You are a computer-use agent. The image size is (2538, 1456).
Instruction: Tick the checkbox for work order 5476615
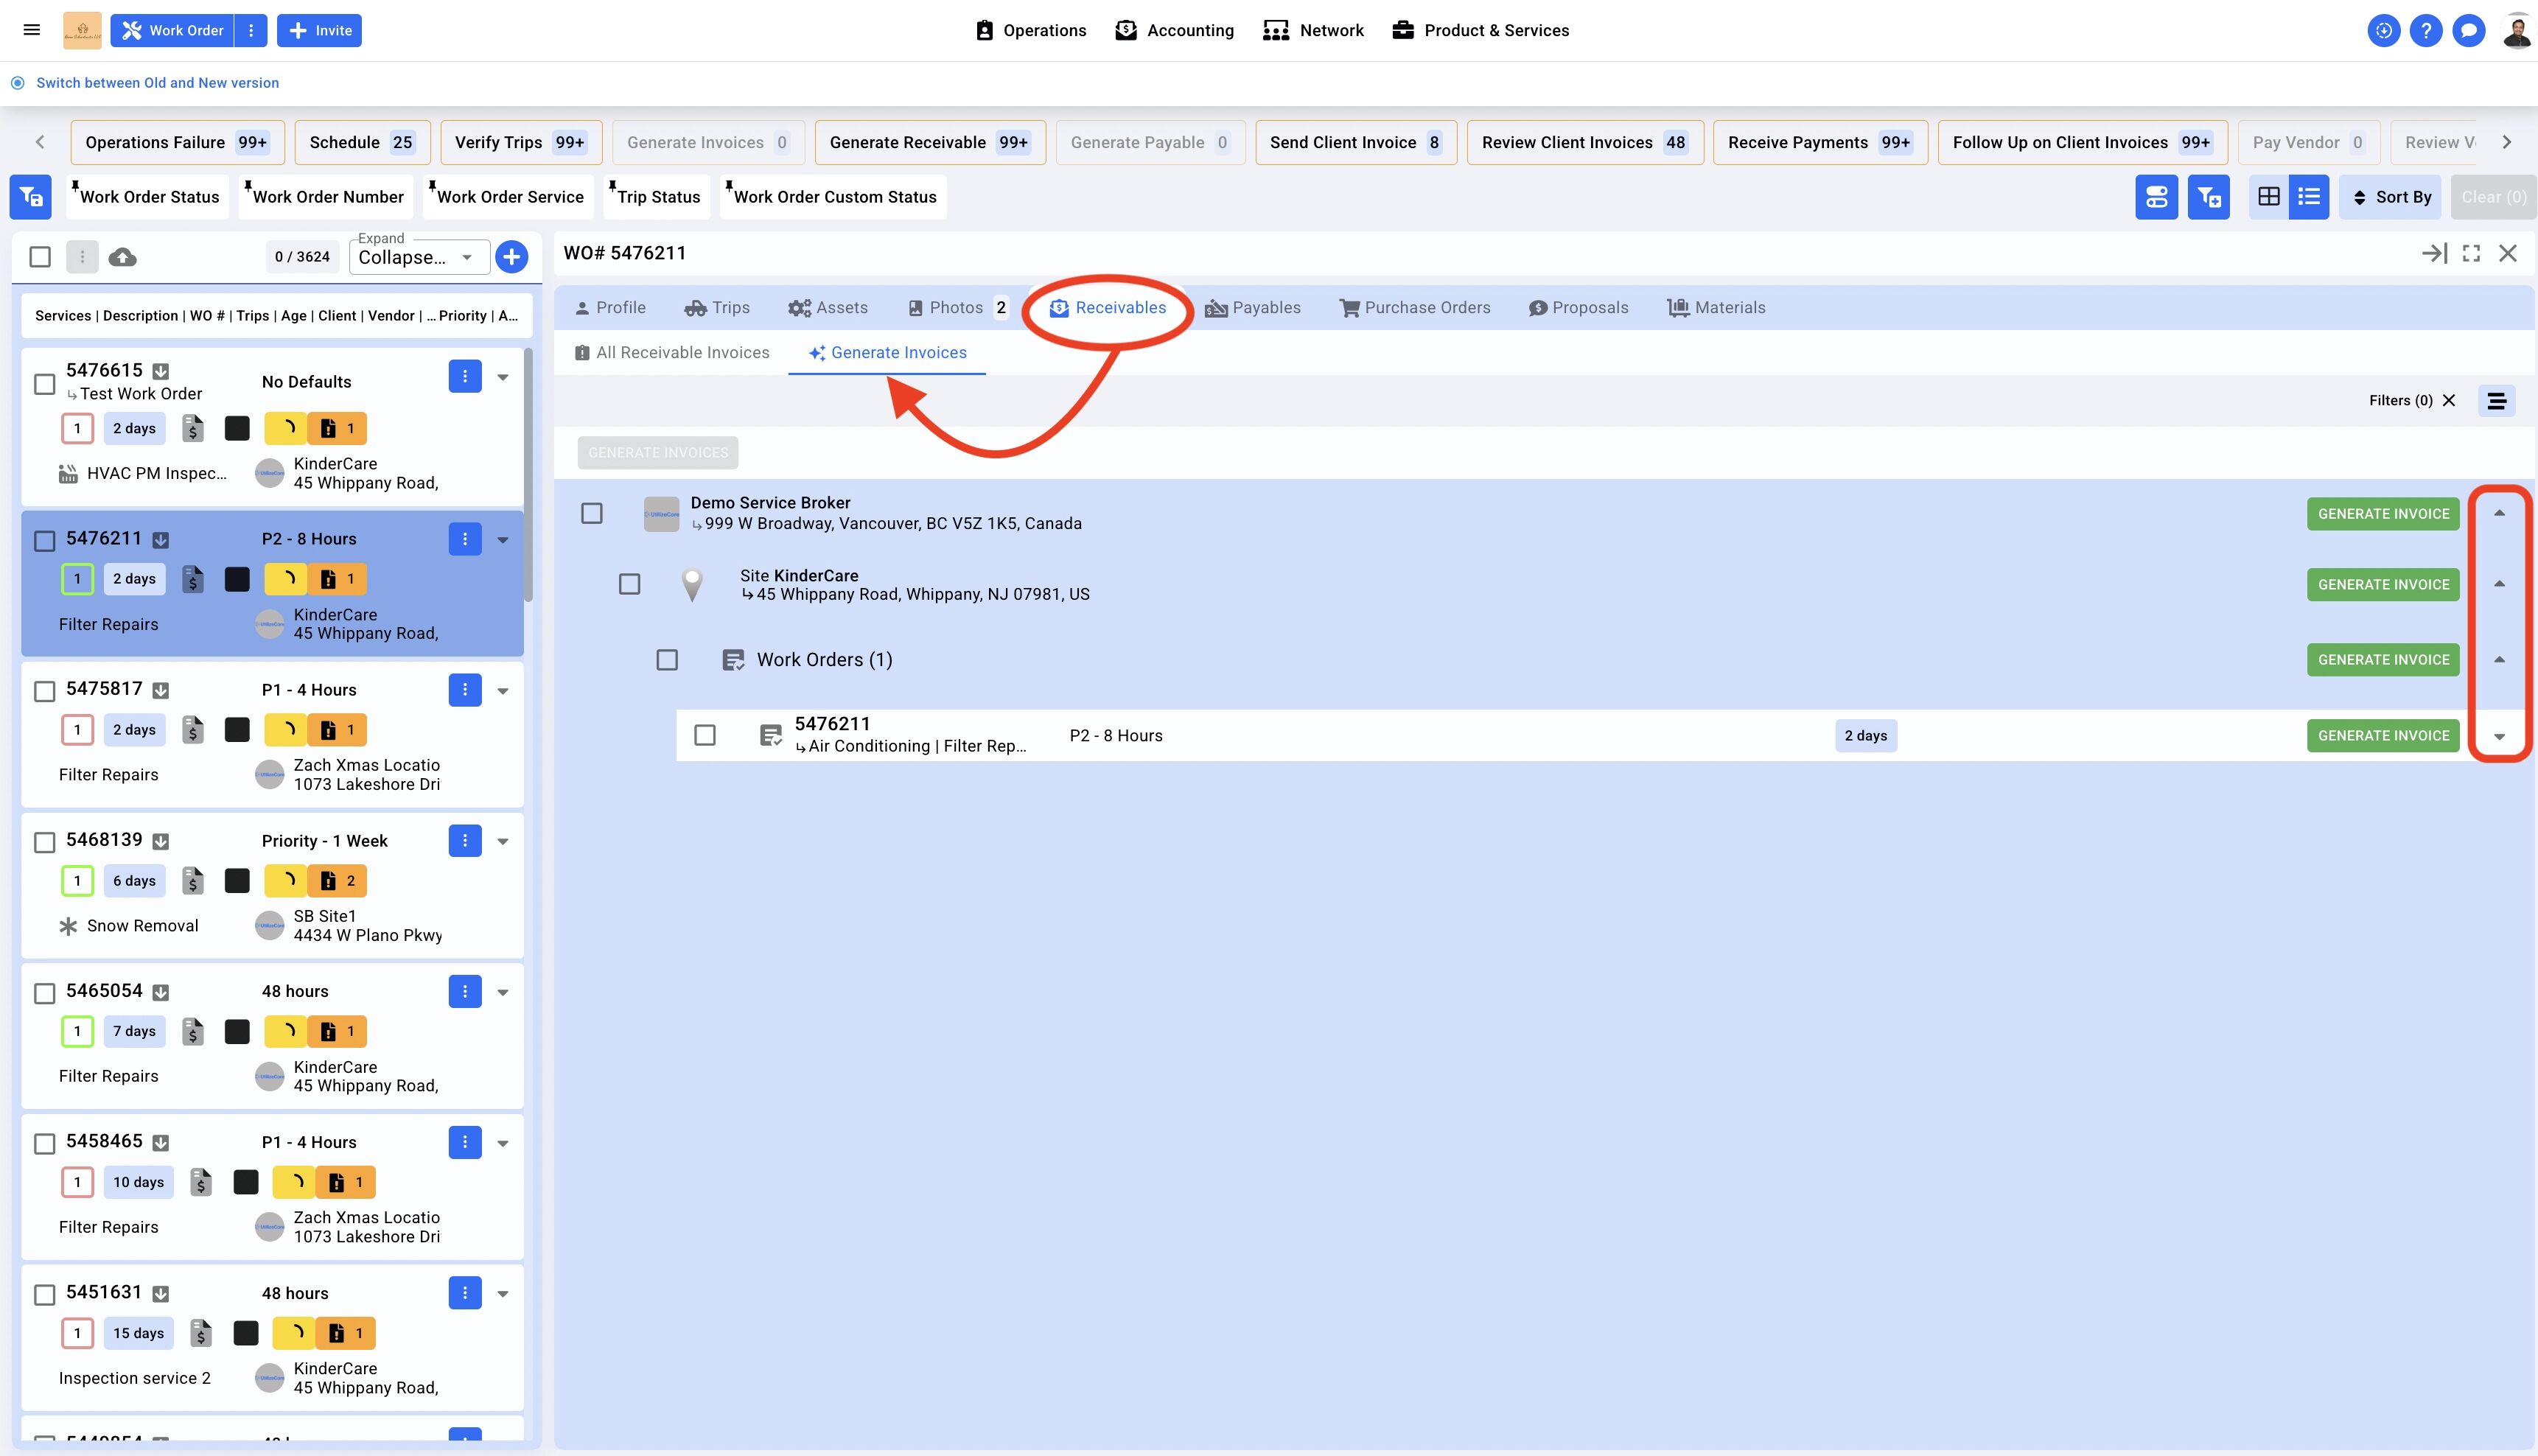44,384
